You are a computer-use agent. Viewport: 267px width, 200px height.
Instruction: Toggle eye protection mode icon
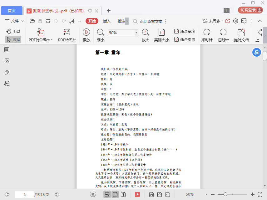pos(93,194)
